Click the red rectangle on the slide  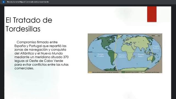point(152,14)
